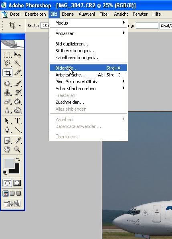Select the Paint Bucket tool

17,101
